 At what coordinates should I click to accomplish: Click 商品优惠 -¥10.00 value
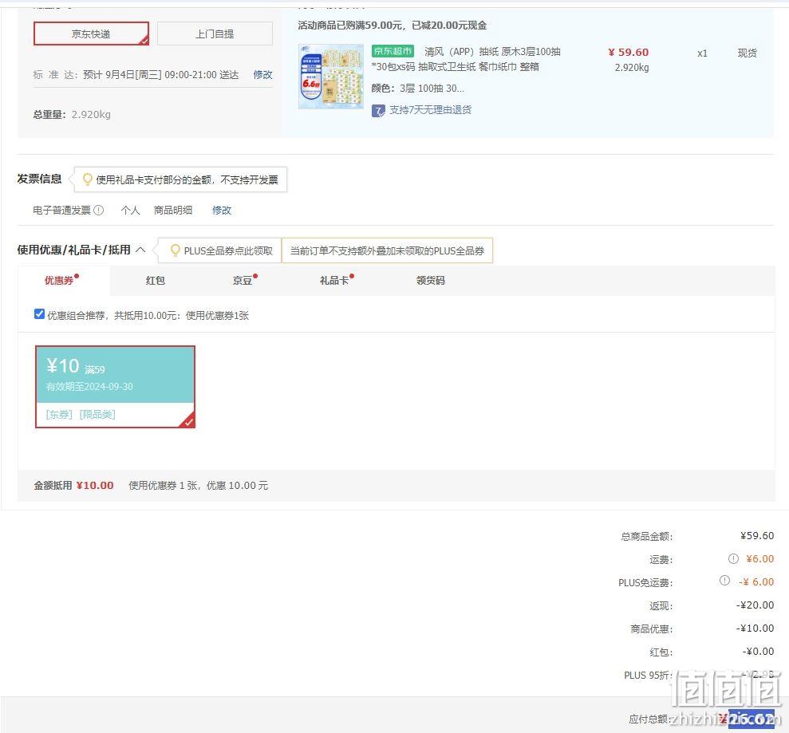tap(755, 629)
